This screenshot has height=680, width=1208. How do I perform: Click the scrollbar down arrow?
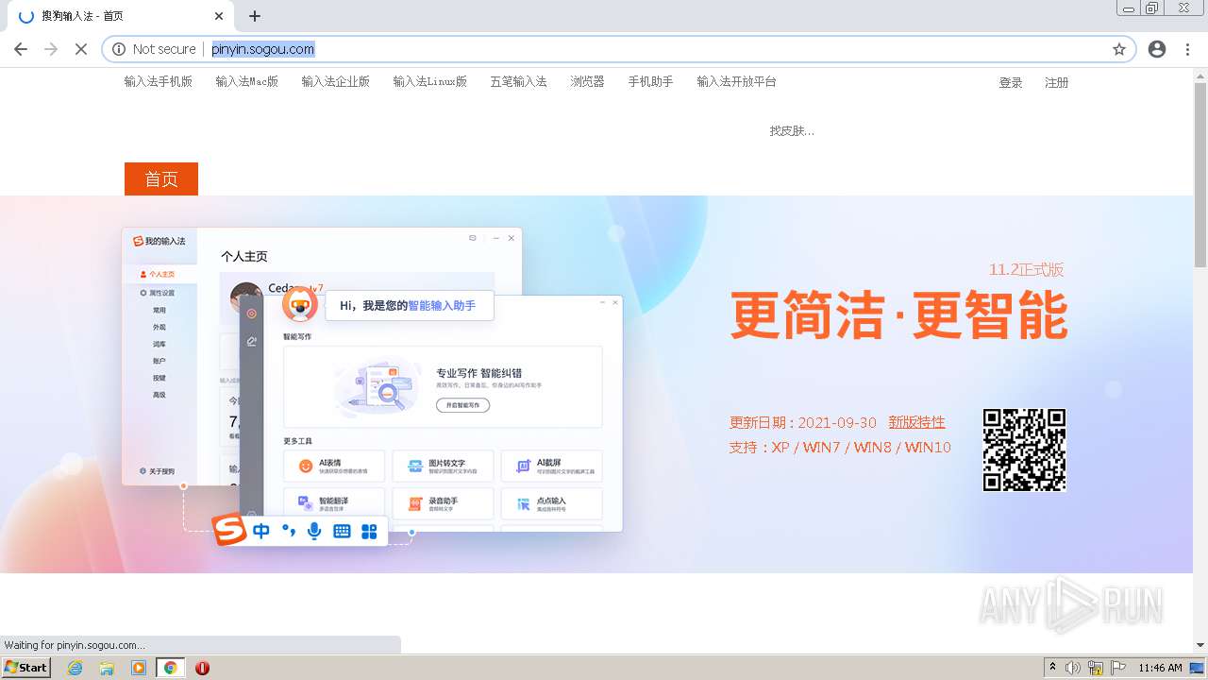[x=1200, y=646]
